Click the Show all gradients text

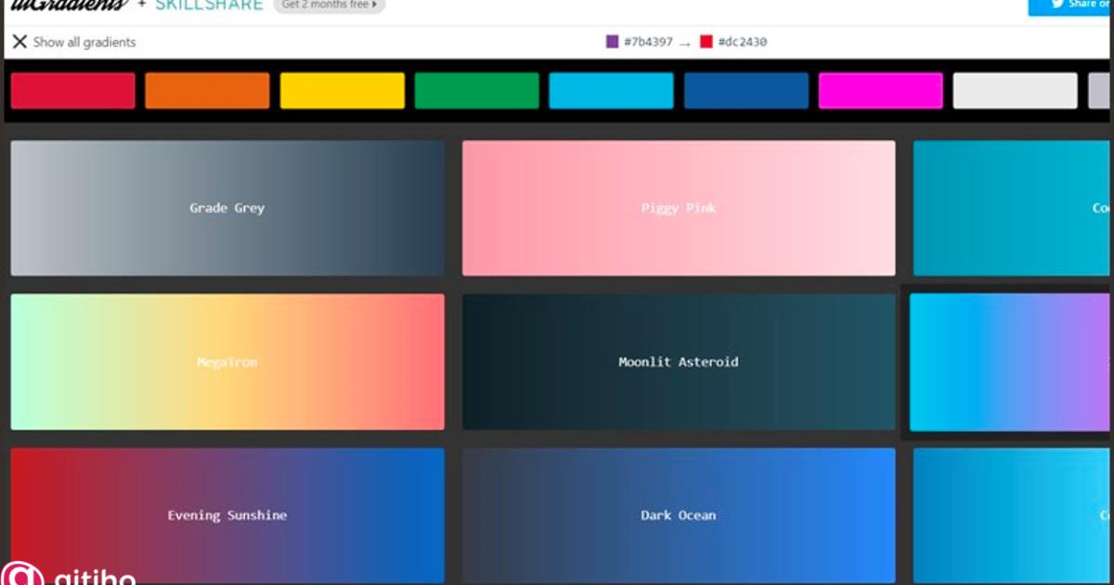point(84,42)
